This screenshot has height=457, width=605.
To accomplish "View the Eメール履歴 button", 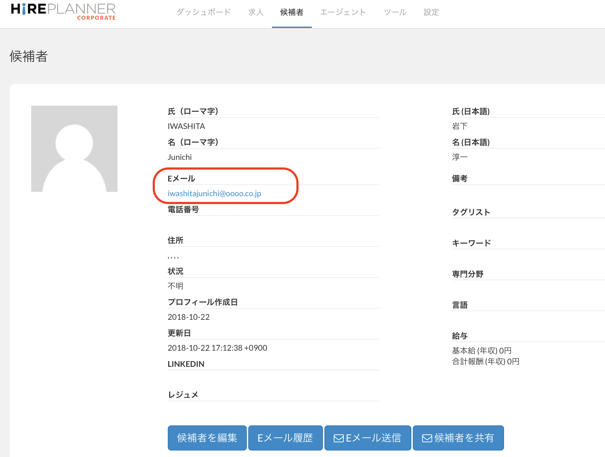I will 285,438.
